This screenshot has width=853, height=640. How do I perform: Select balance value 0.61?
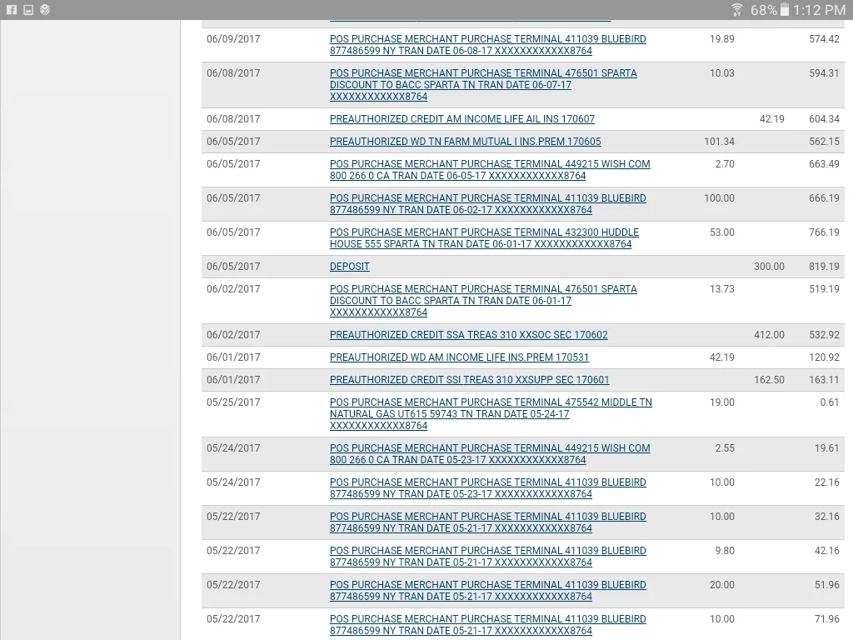click(830, 402)
